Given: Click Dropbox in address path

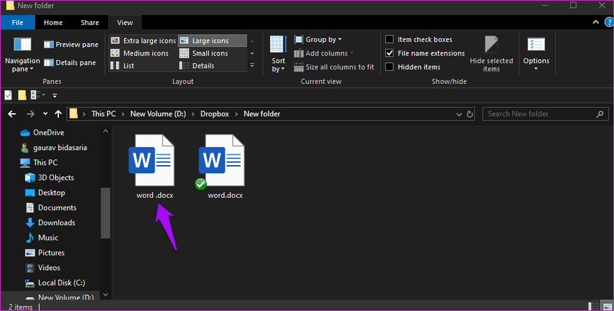Looking at the screenshot, I should [x=214, y=114].
